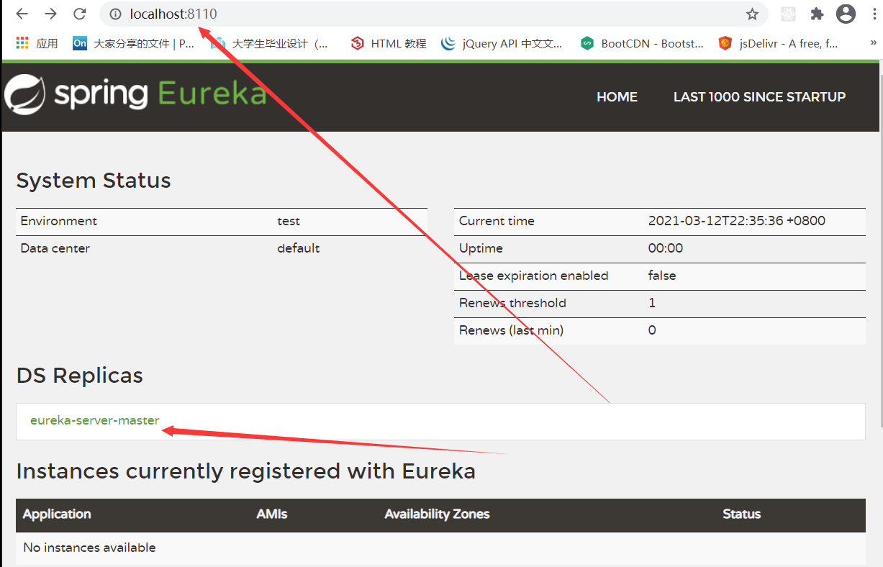The width and height of the screenshot is (883, 567).
Task: Go back with the browser back arrow
Action: coord(22,14)
